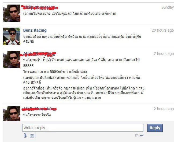Click Benz Racing's profile picture
Viewport: 178px width, 142px height.
click(x=12, y=36)
